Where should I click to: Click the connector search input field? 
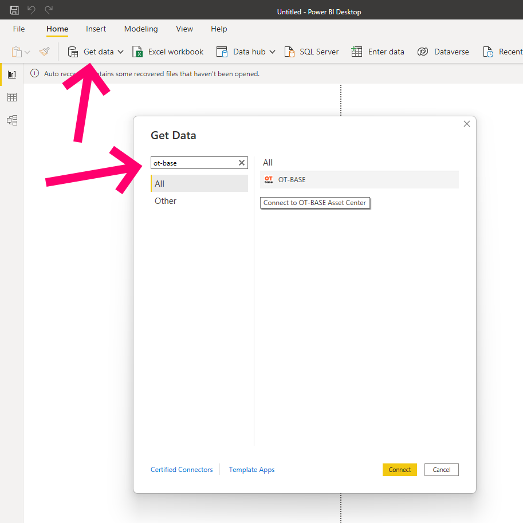[x=194, y=163]
